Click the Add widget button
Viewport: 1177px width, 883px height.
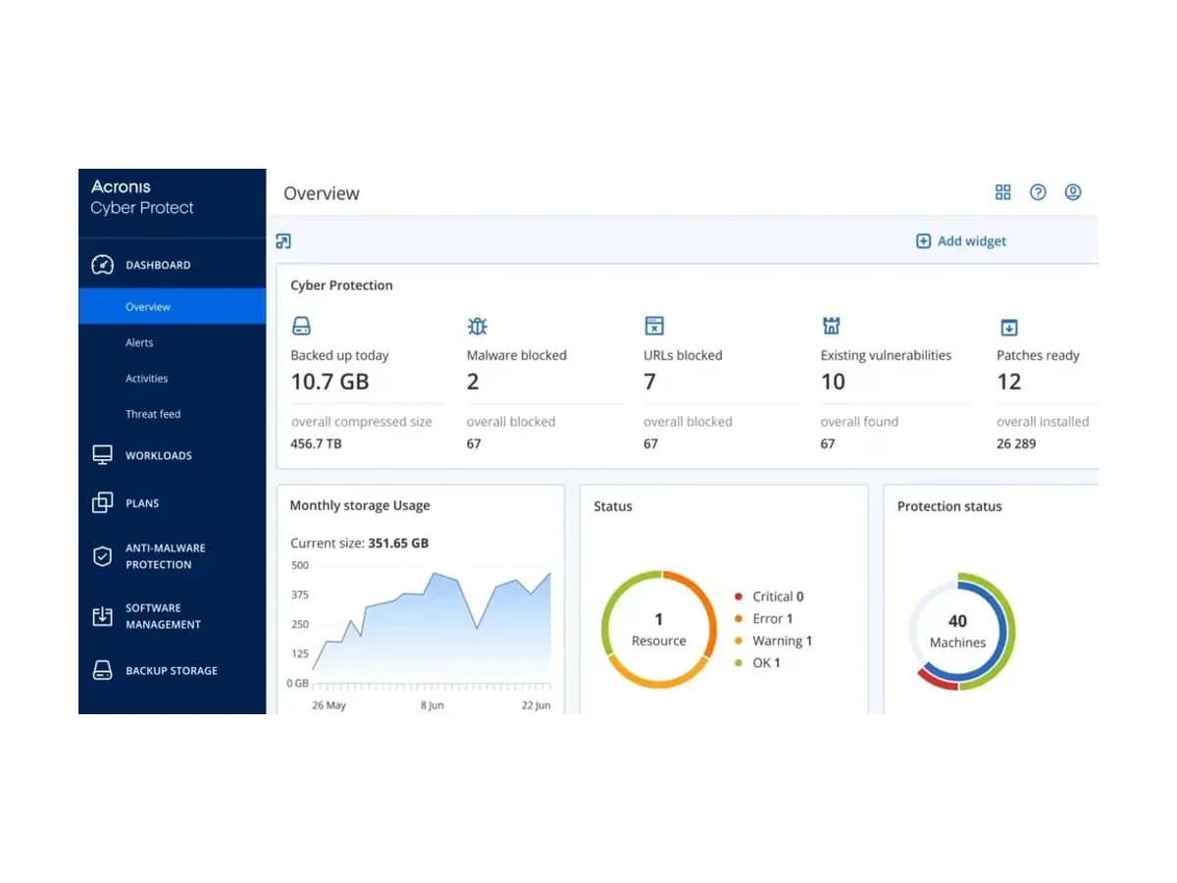pyautogui.click(x=961, y=241)
